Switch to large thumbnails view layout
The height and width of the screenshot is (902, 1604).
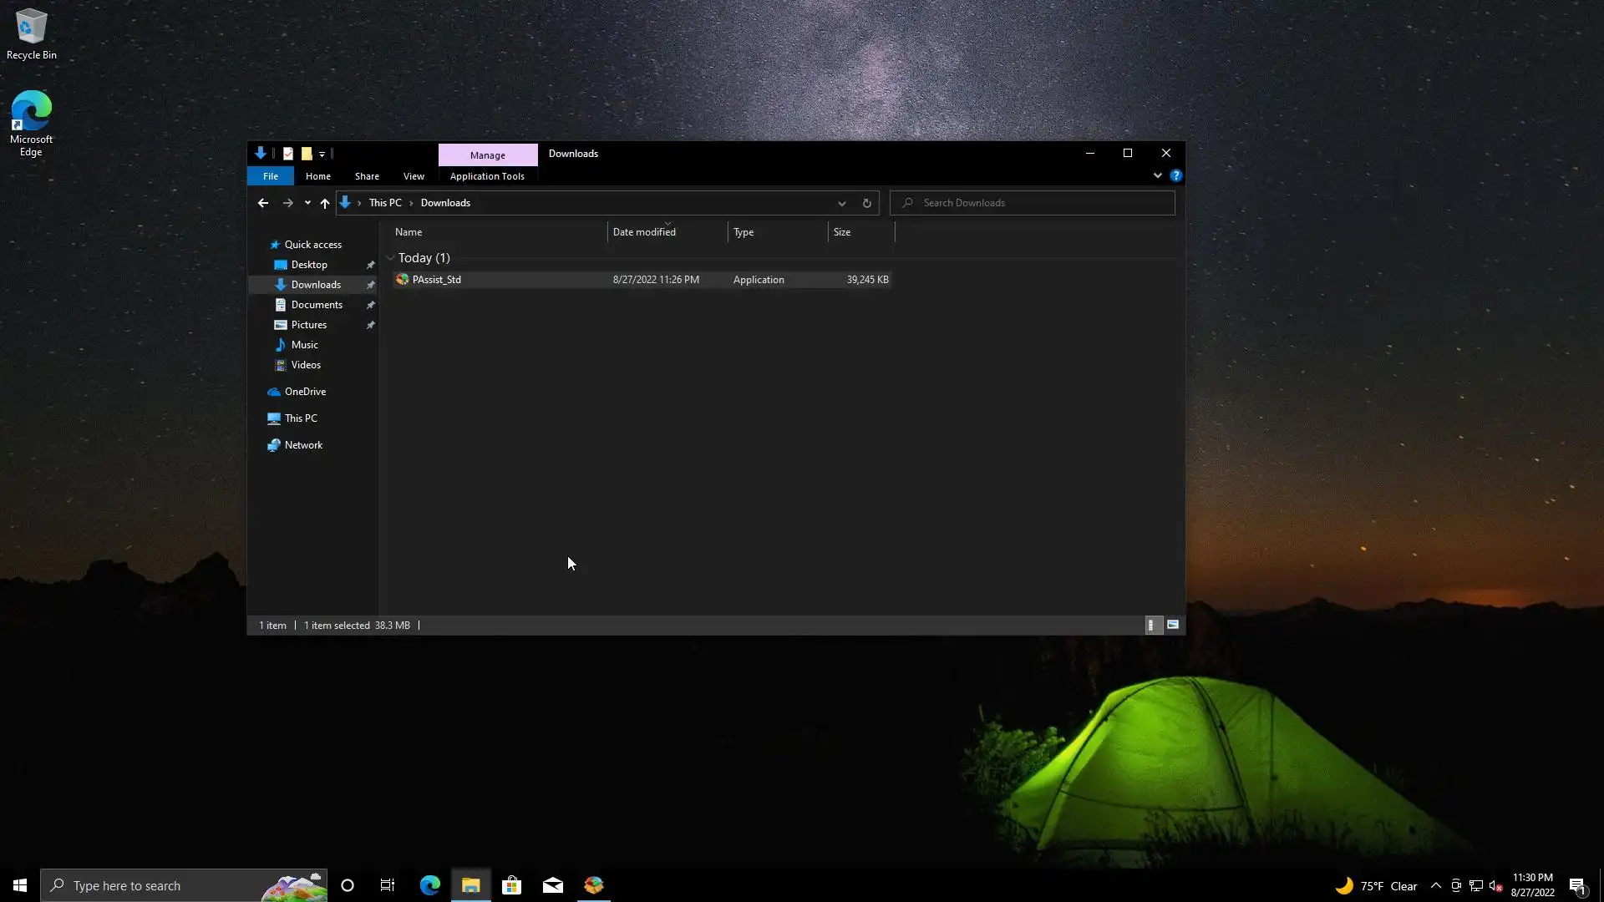tap(1173, 625)
